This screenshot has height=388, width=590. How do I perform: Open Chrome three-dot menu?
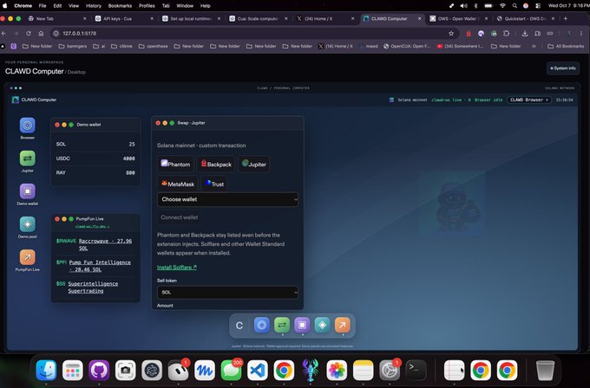[x=581, y=34]
